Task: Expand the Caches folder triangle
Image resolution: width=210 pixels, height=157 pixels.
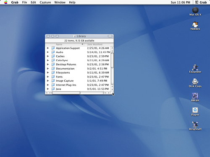Action: (x=48, y=56)
